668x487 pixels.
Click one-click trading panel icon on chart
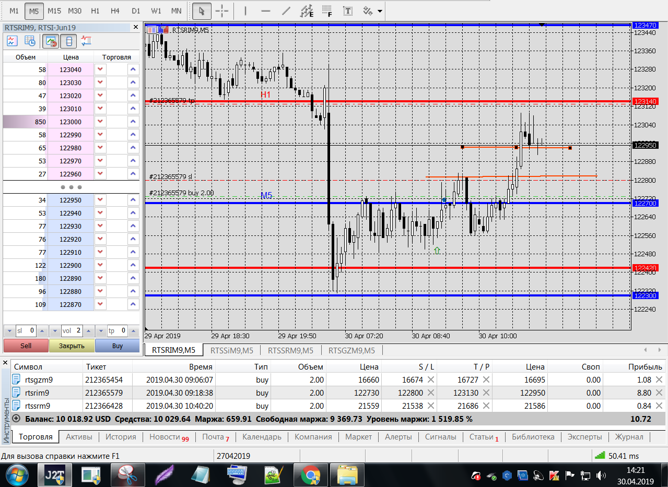click(x=151, y=30)
